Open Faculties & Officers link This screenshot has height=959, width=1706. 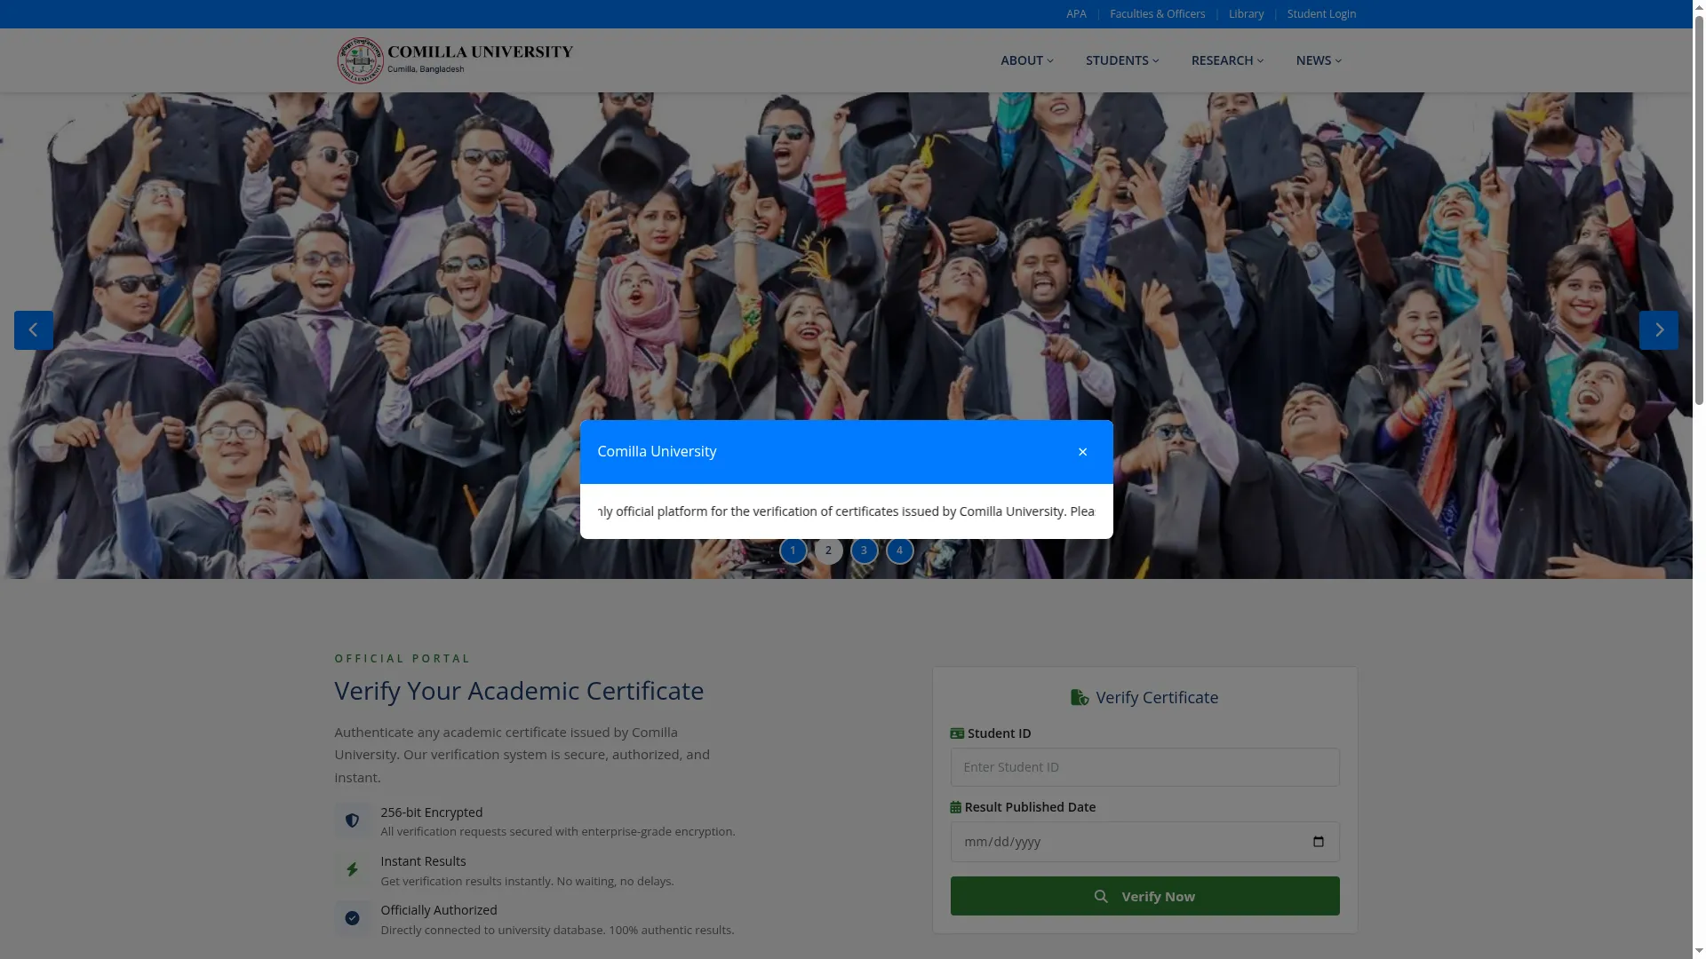[x=1157, y=14]
